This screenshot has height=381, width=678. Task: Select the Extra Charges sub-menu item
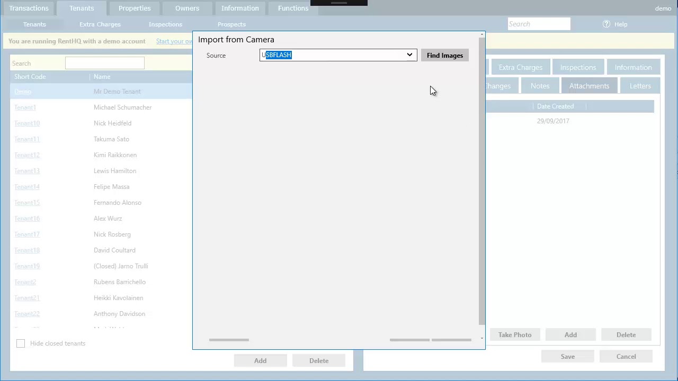pos(100,24)
